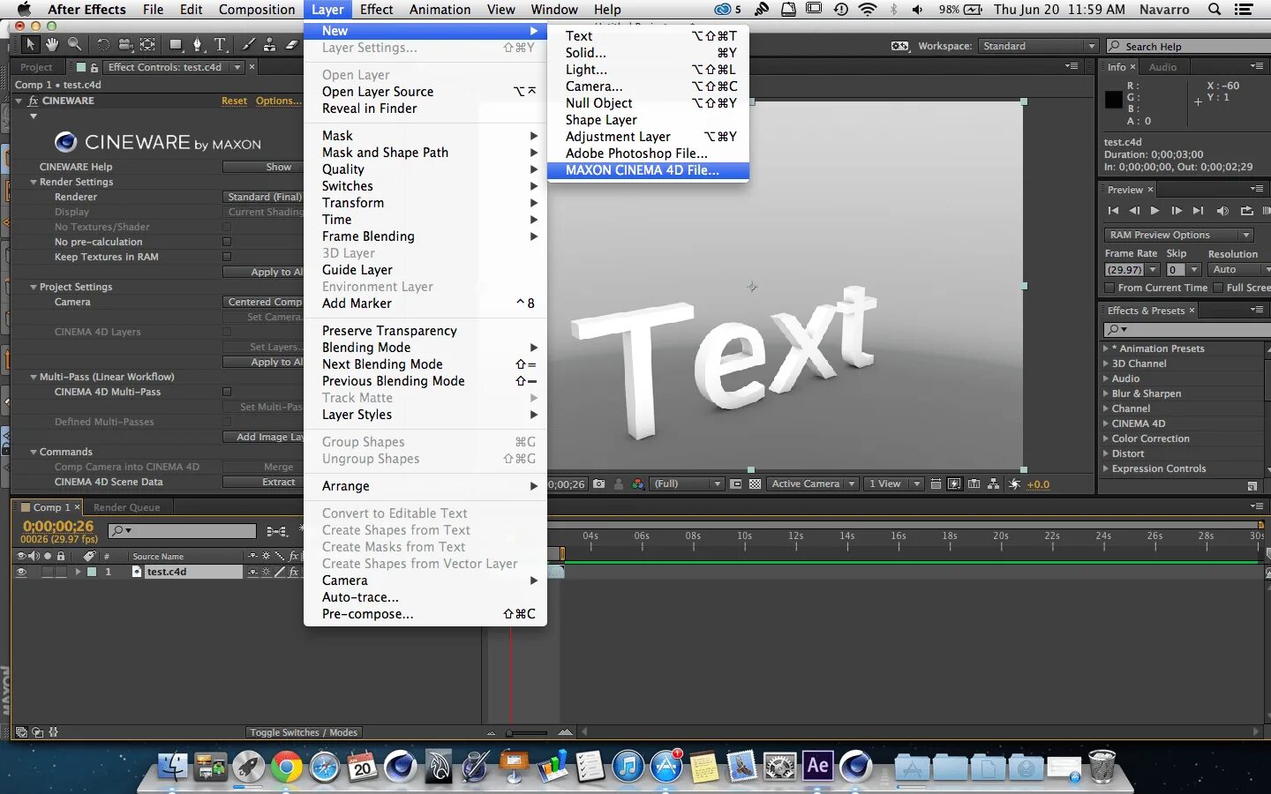Screen dimensions: 1271x794
Task: Click the Show Channel RGB color icon
Action: pos(638,484)
